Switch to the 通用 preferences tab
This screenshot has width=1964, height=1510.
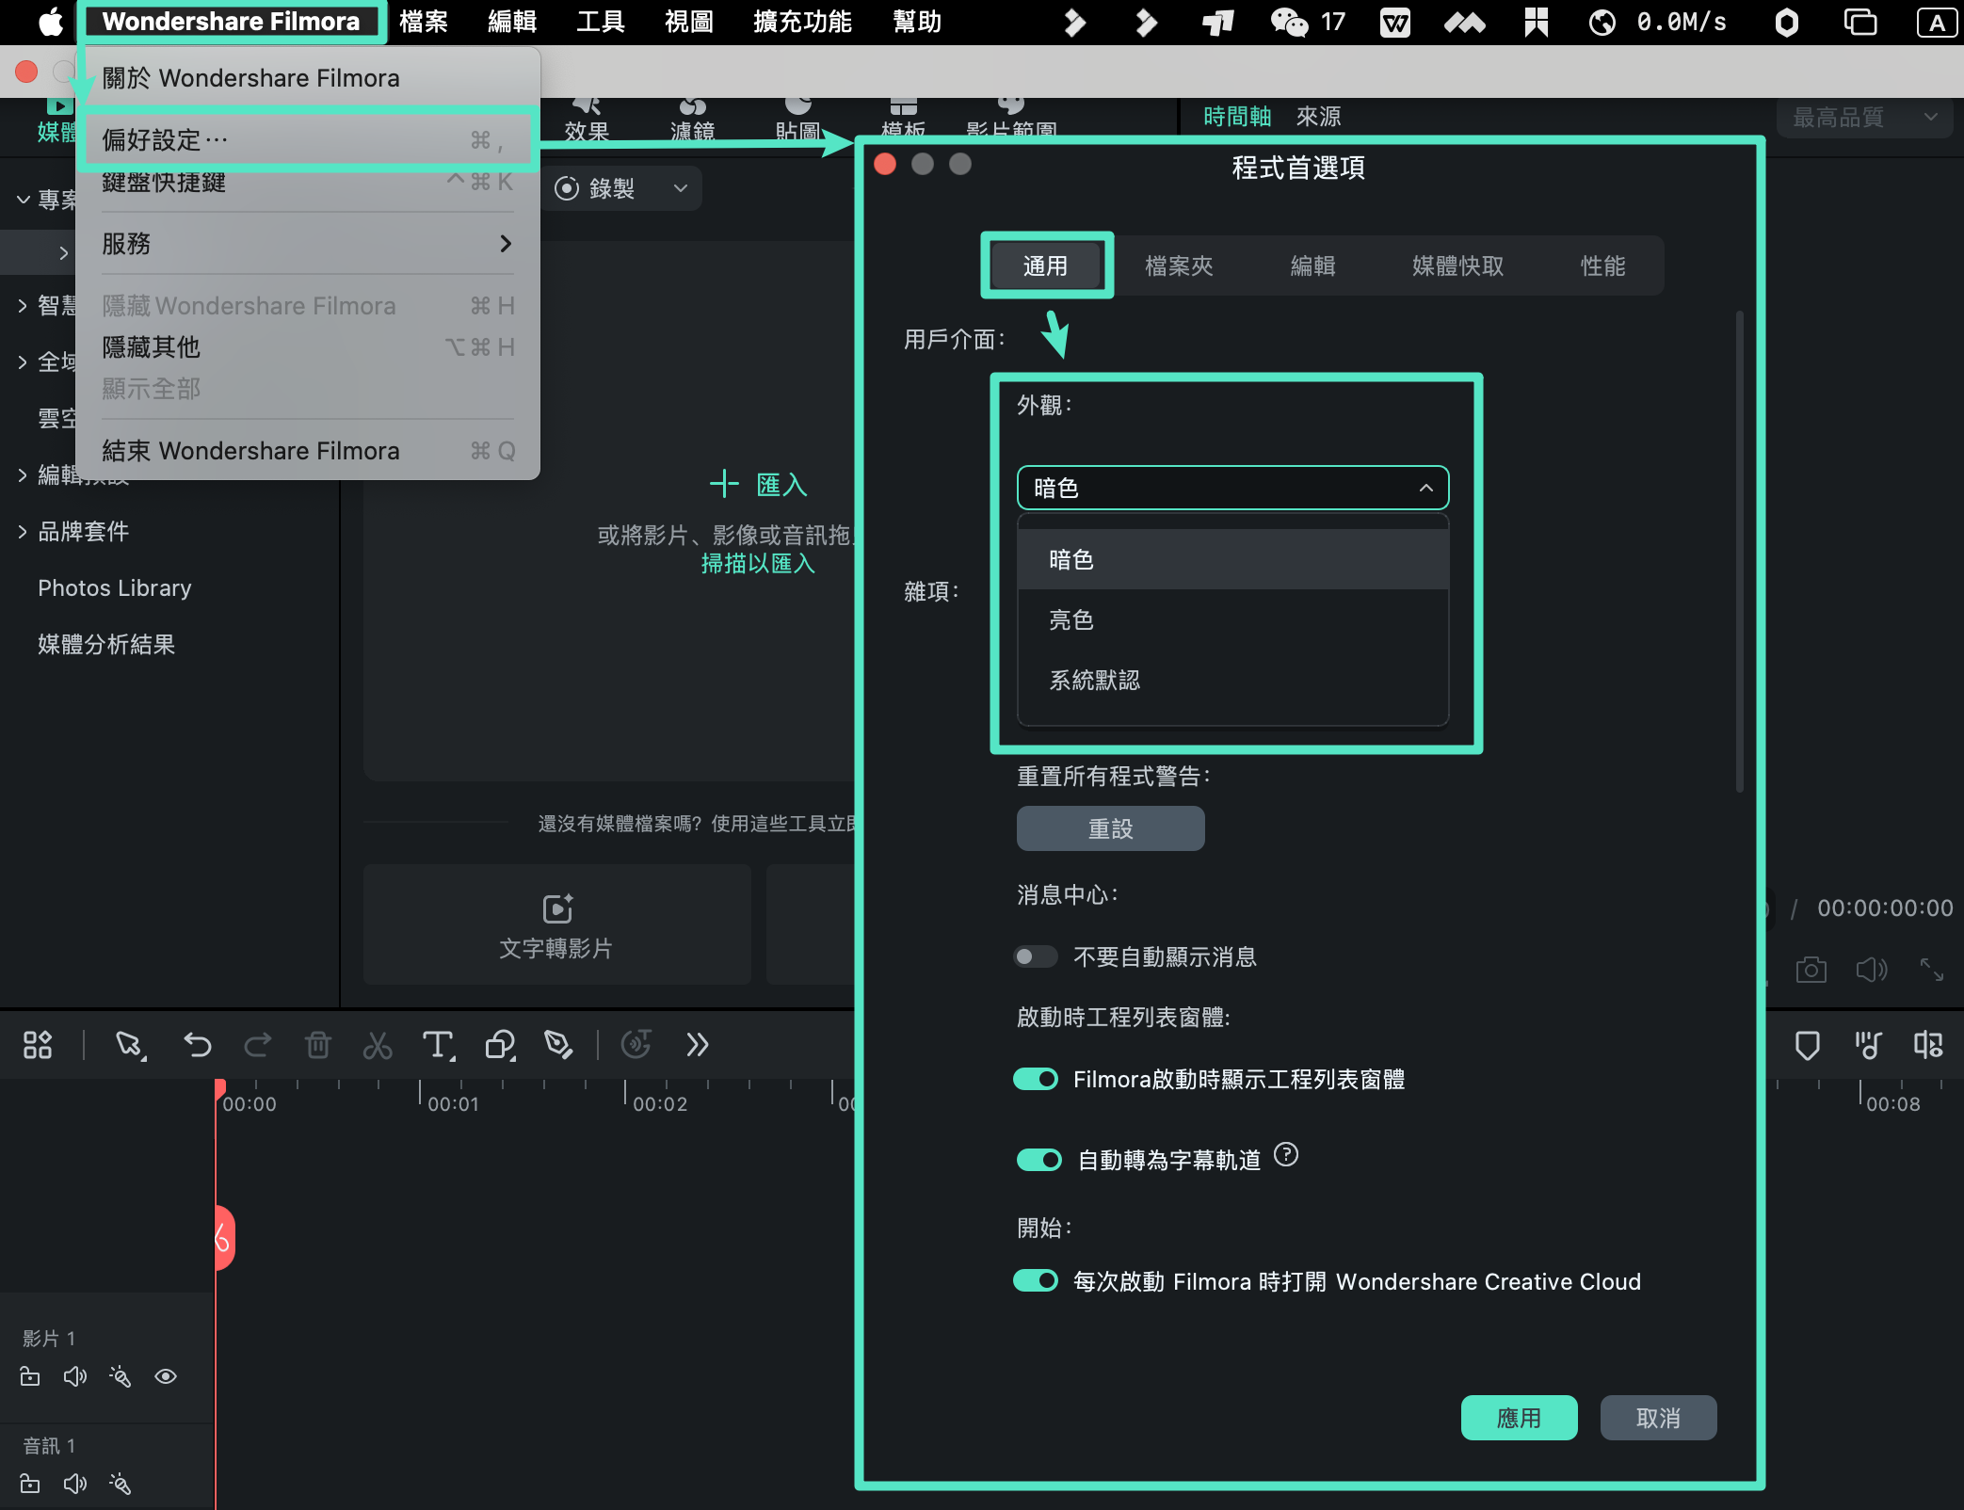pos(1046,266)
